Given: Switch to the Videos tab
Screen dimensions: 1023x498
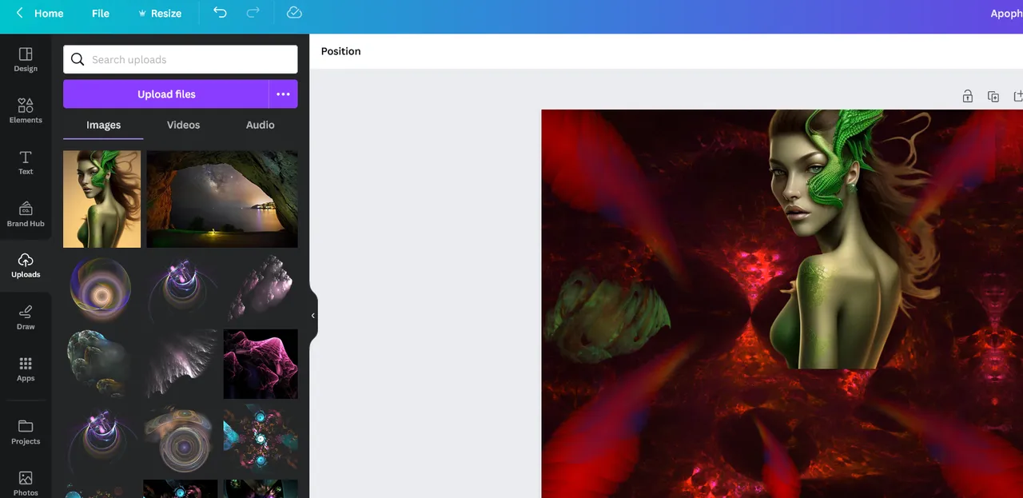Looking at the screenshot, I should click(183, 125).
